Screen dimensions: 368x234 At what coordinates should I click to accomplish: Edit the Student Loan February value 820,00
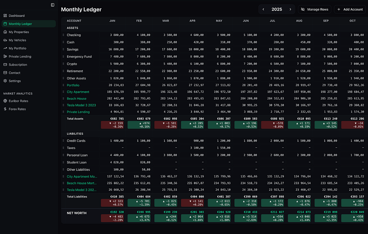pyautogui.click(x=139, y=162)
